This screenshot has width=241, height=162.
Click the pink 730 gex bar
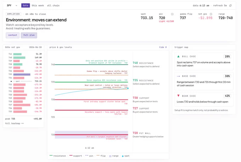20,95
